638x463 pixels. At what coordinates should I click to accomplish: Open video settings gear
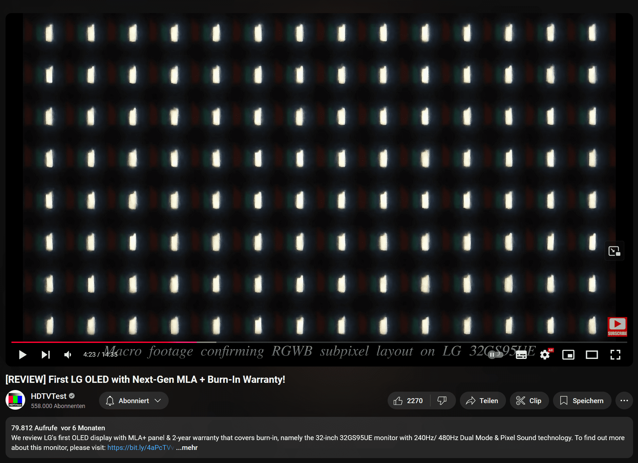point(545,355)
